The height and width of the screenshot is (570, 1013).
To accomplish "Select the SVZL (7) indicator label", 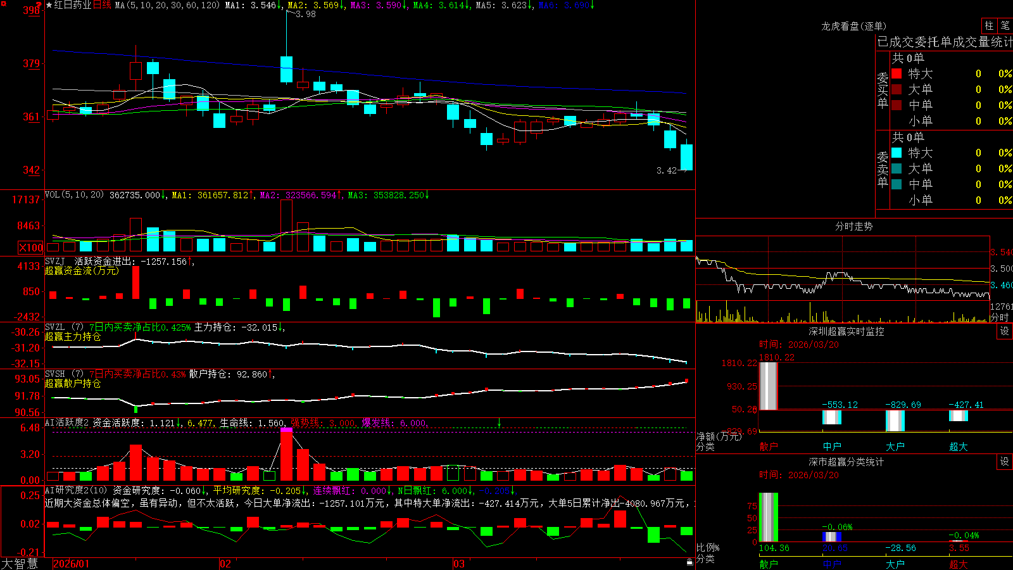I will point(64,327).
